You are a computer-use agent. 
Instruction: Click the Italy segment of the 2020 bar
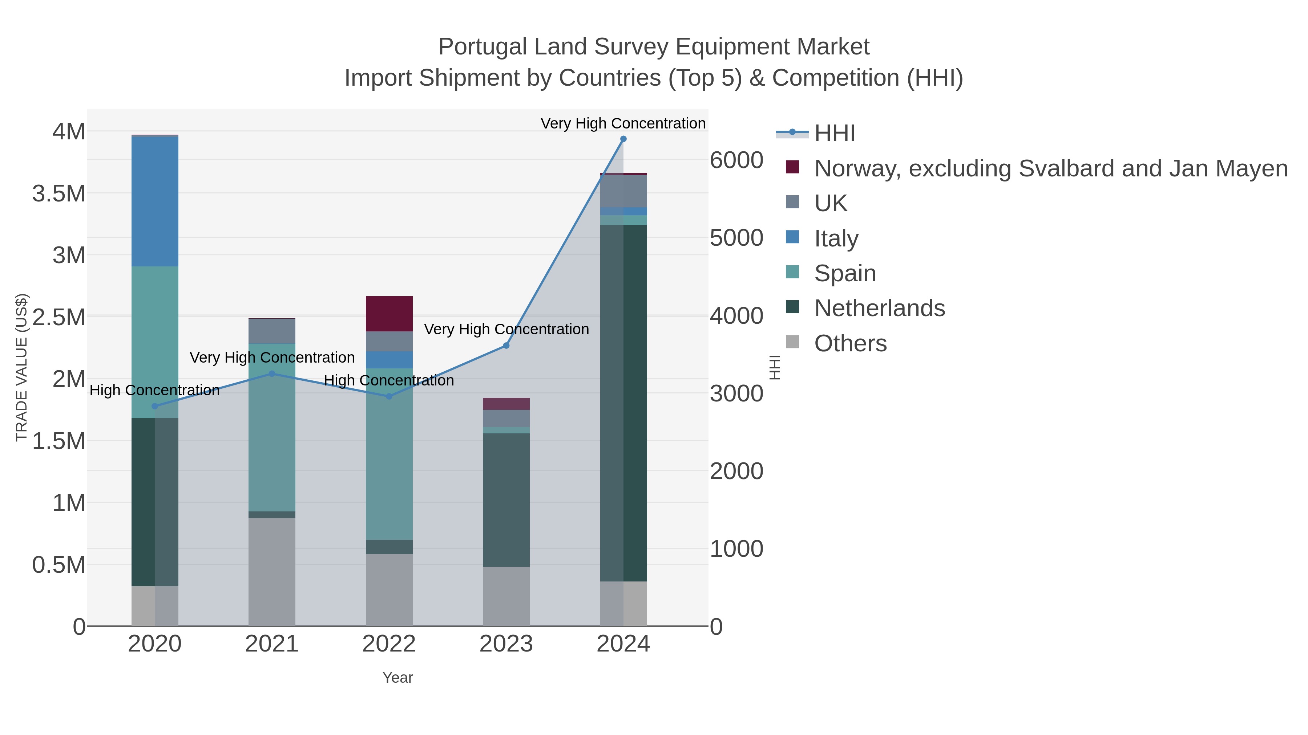[155, 202]
